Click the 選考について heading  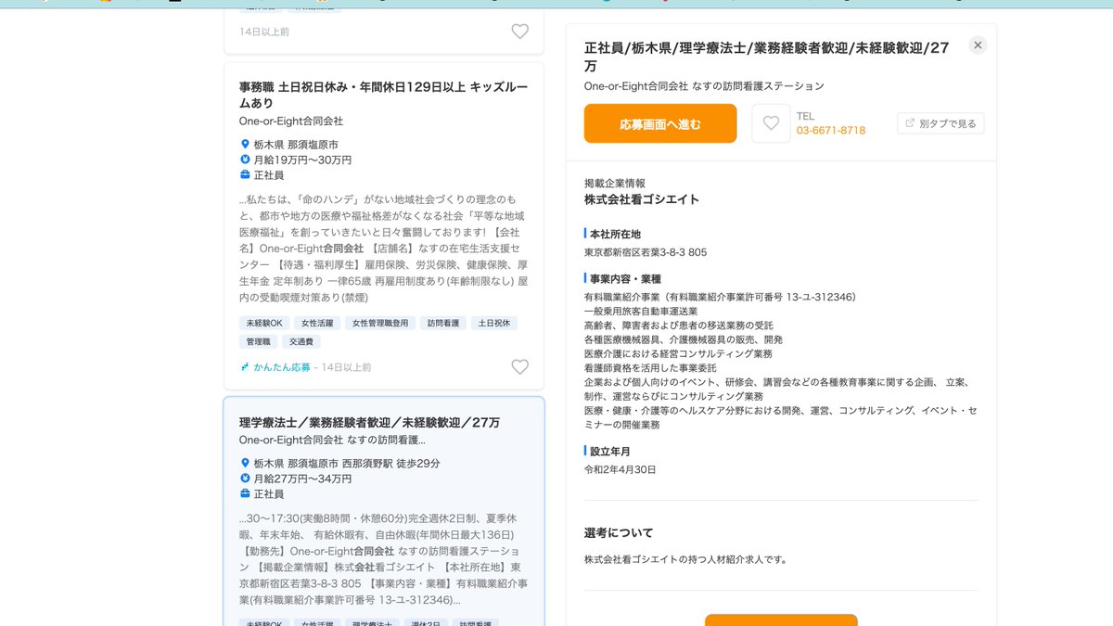pos(619,532)
